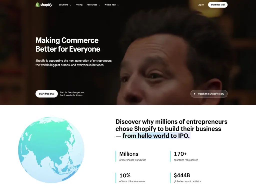Click the play icon in Watch the Shopify story

pos(194,94)
